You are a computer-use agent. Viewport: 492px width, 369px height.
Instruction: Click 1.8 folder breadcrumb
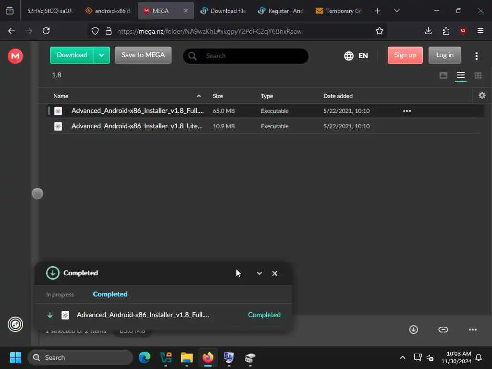pos(57,75)
